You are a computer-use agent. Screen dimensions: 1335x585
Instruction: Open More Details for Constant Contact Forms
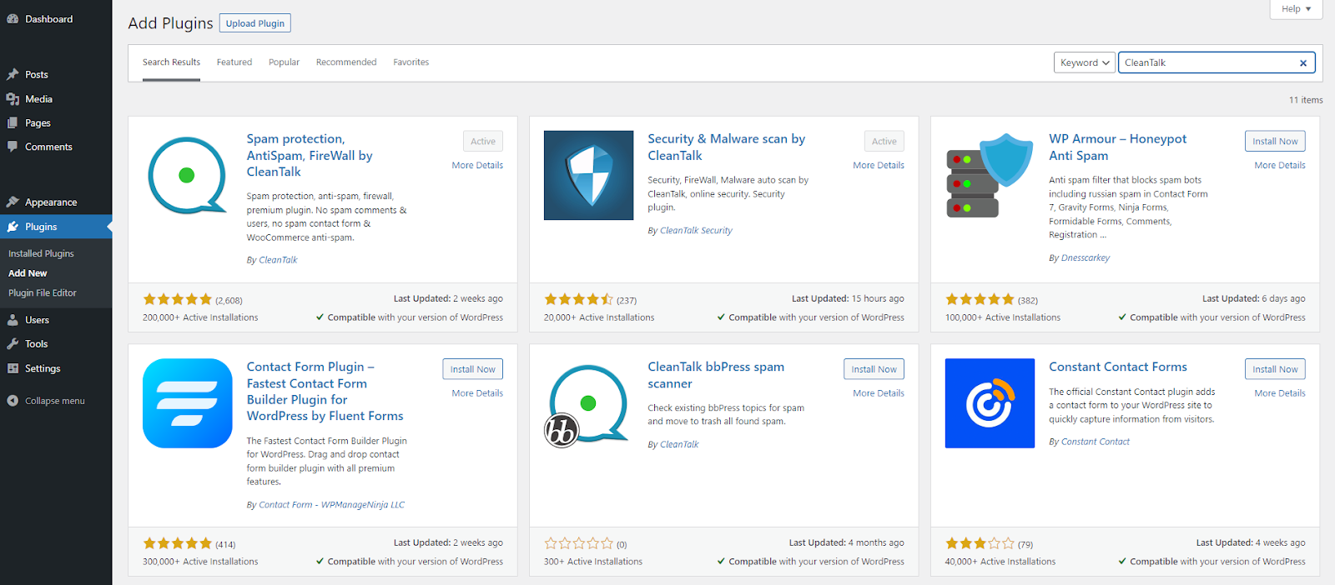[x=1280, y=393]
